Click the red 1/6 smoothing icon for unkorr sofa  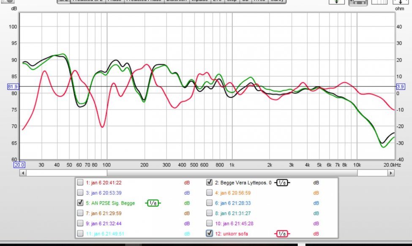(282, 234)
